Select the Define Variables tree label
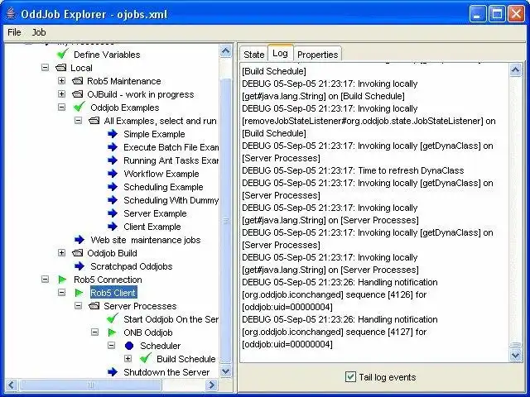This screenshot has width=530, height=397. tap(107, 55)
